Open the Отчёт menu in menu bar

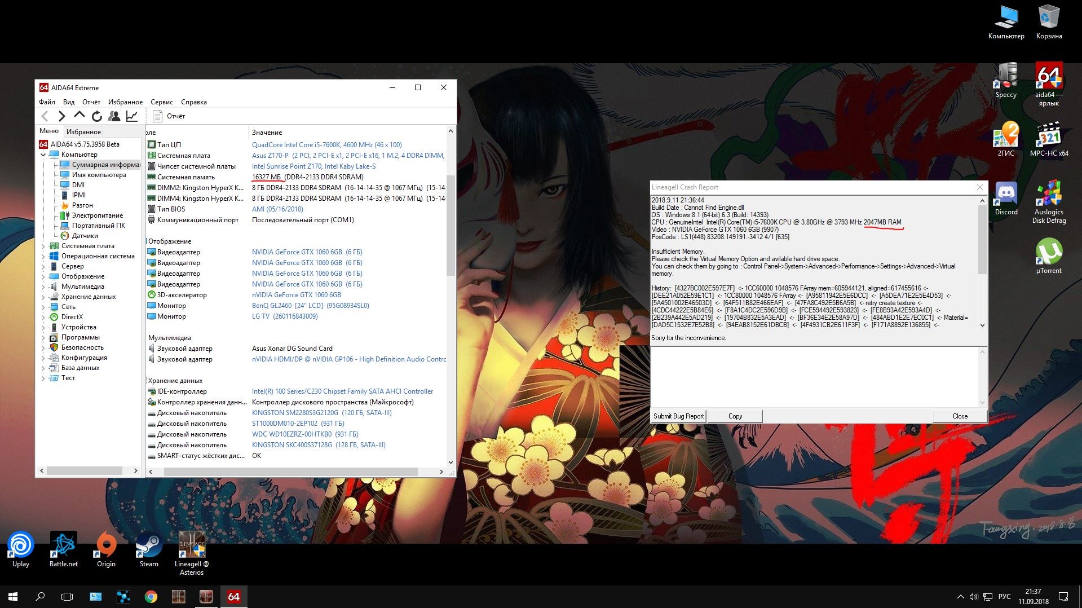(x=91, y=102)
